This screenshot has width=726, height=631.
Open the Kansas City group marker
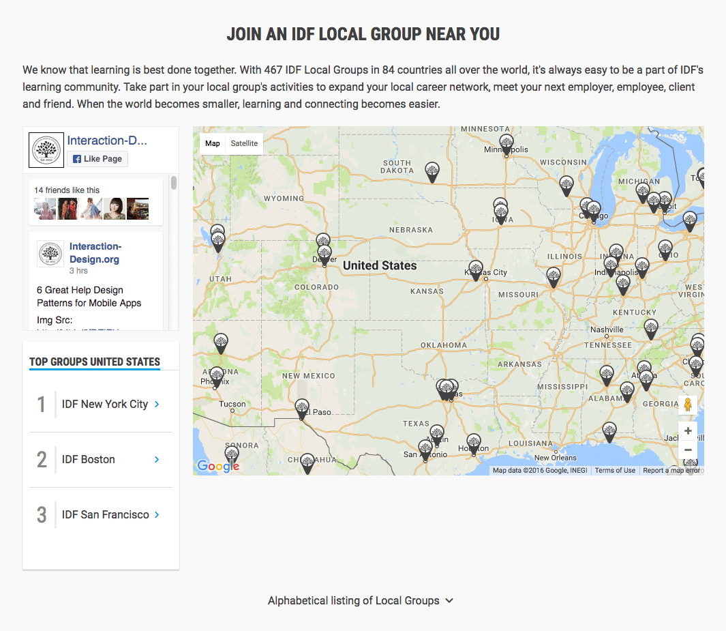click(x=476, y=271)
